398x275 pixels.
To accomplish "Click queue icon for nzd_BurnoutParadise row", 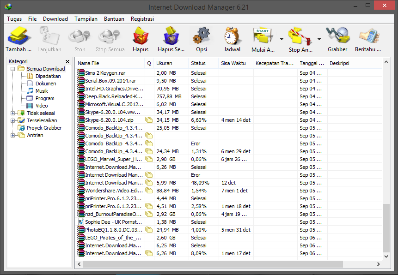I will pos(149,214).
